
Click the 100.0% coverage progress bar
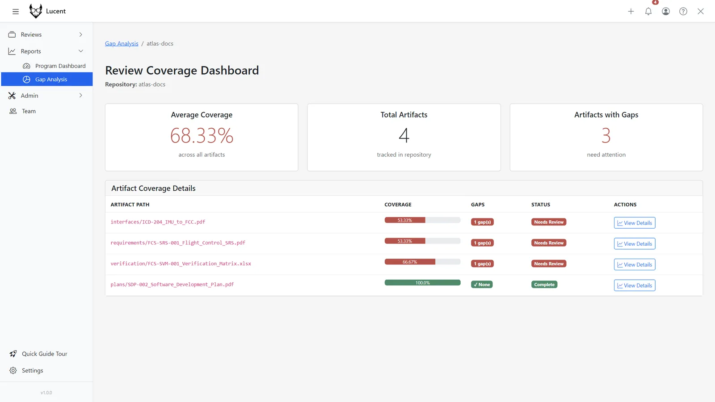point(422,283)
